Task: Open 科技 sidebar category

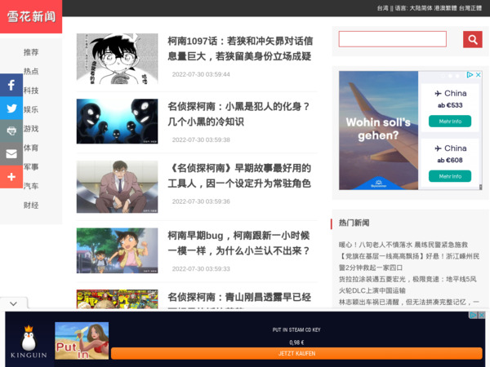Action: point(31,91)
